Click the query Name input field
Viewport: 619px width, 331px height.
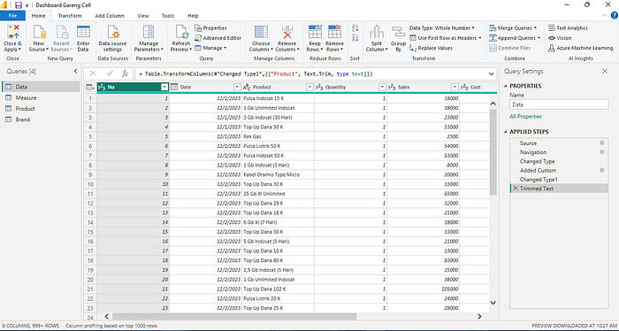click(x=559, y=104)
